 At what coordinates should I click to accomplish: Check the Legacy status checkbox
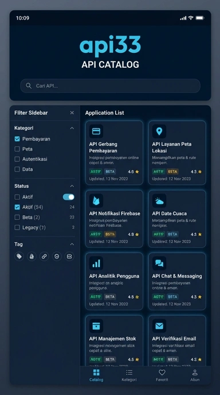point(17,227)
